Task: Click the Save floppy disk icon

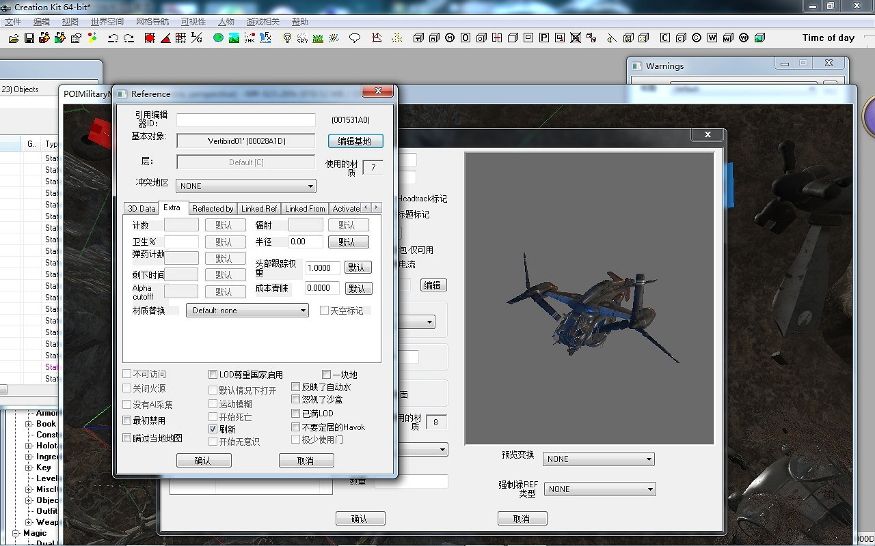Action: pyautogui.click(x=29, y=38)
